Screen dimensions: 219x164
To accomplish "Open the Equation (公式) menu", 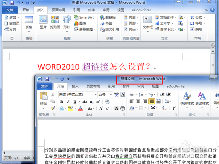I will [x=197, y=17].
